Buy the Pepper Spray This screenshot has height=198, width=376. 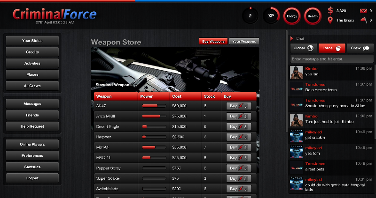pyautogui.click(x=239, y=168)
